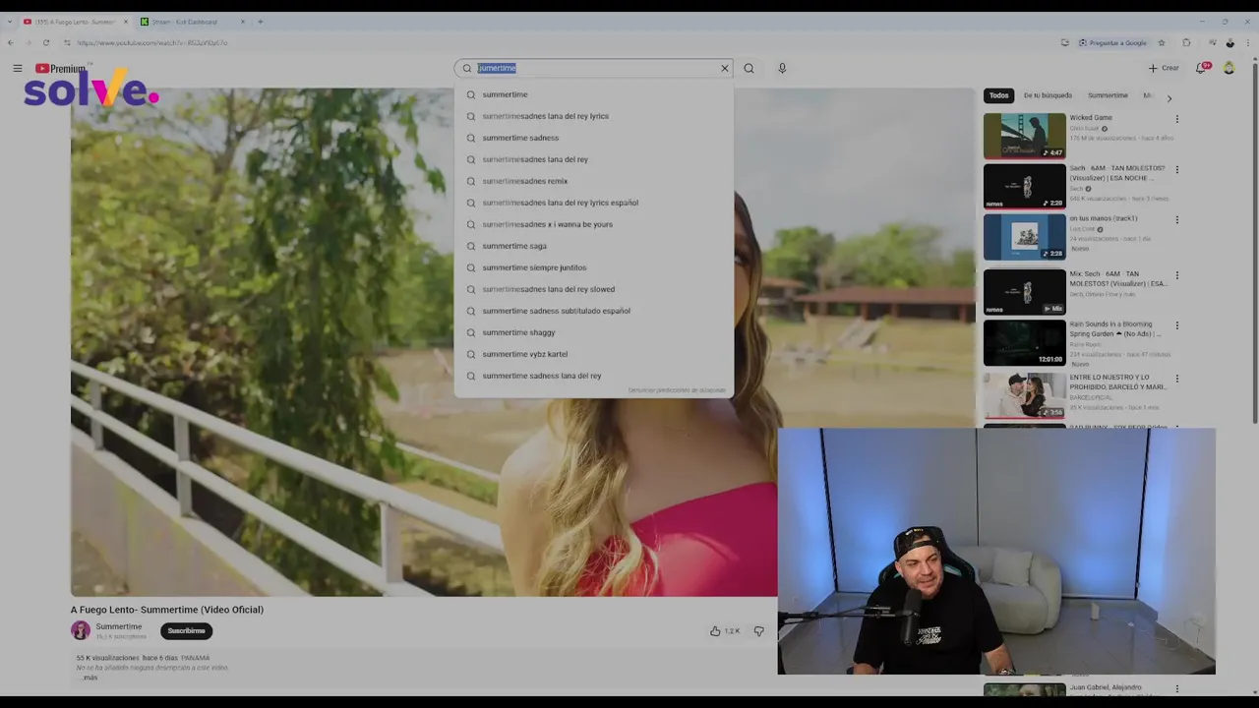Open the tab search dropdown arrow

[x=9, y=21]
